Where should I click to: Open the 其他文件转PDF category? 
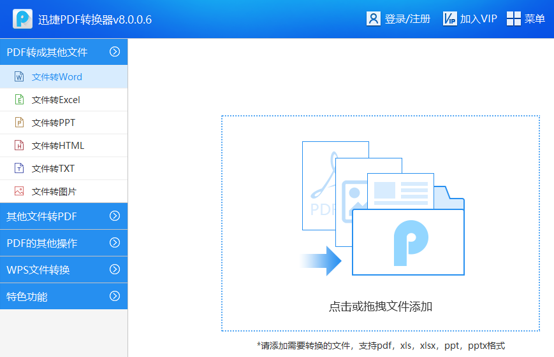click(x=64, y=216)
